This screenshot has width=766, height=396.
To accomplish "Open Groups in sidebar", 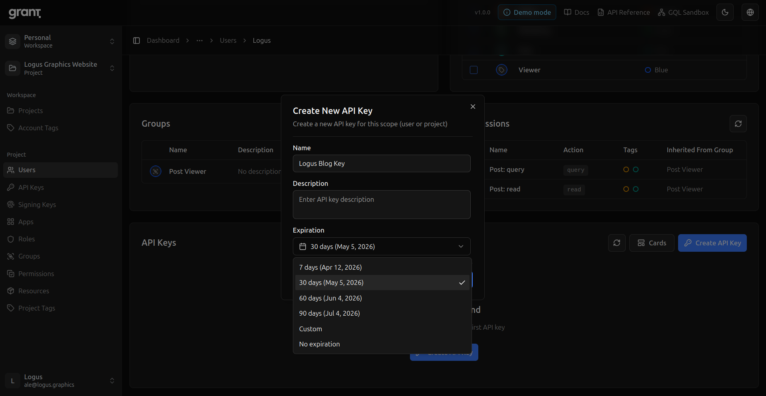I will (x=60, y=256).
